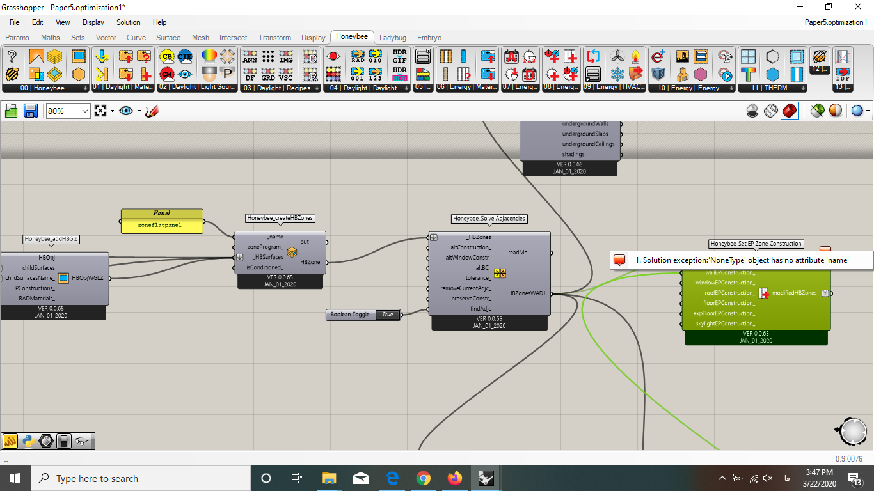874x491 pixels.
Task: Click the sketch pen icon in canvas toolbar
Action: (x=152, y=111)
